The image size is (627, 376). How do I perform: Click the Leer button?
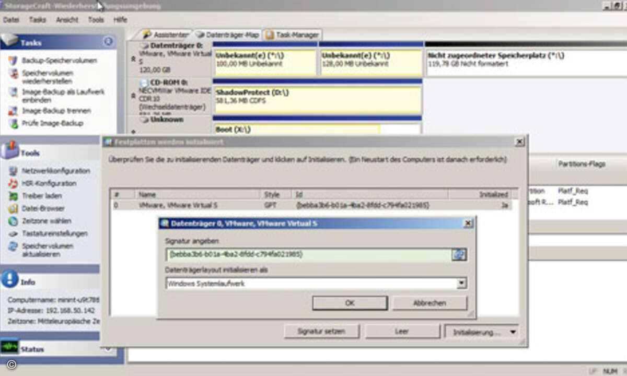coord(402,332)
